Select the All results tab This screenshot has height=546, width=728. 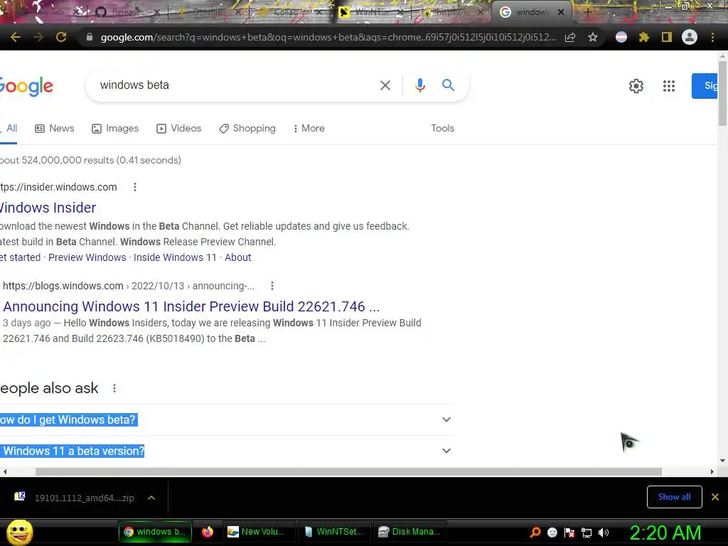click(9, 128)
